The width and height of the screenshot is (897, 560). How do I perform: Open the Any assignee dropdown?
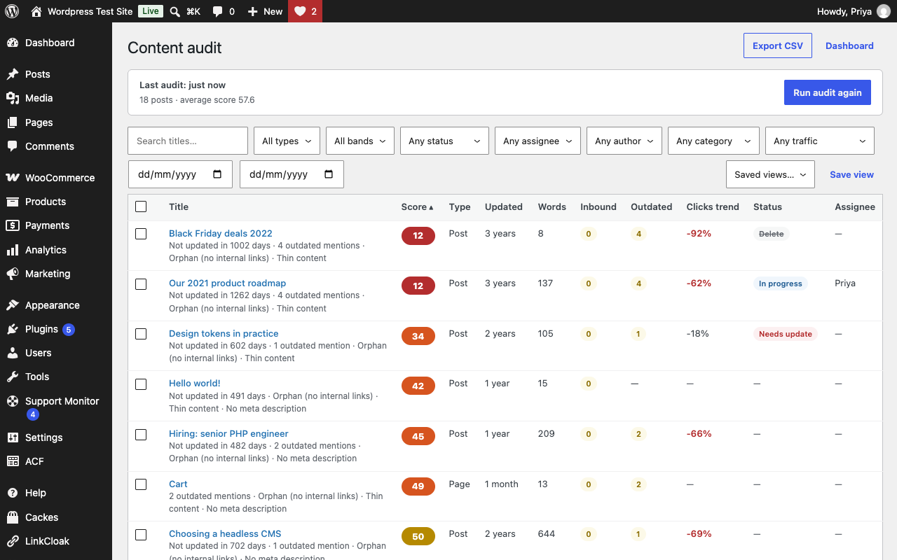[537, 141]
